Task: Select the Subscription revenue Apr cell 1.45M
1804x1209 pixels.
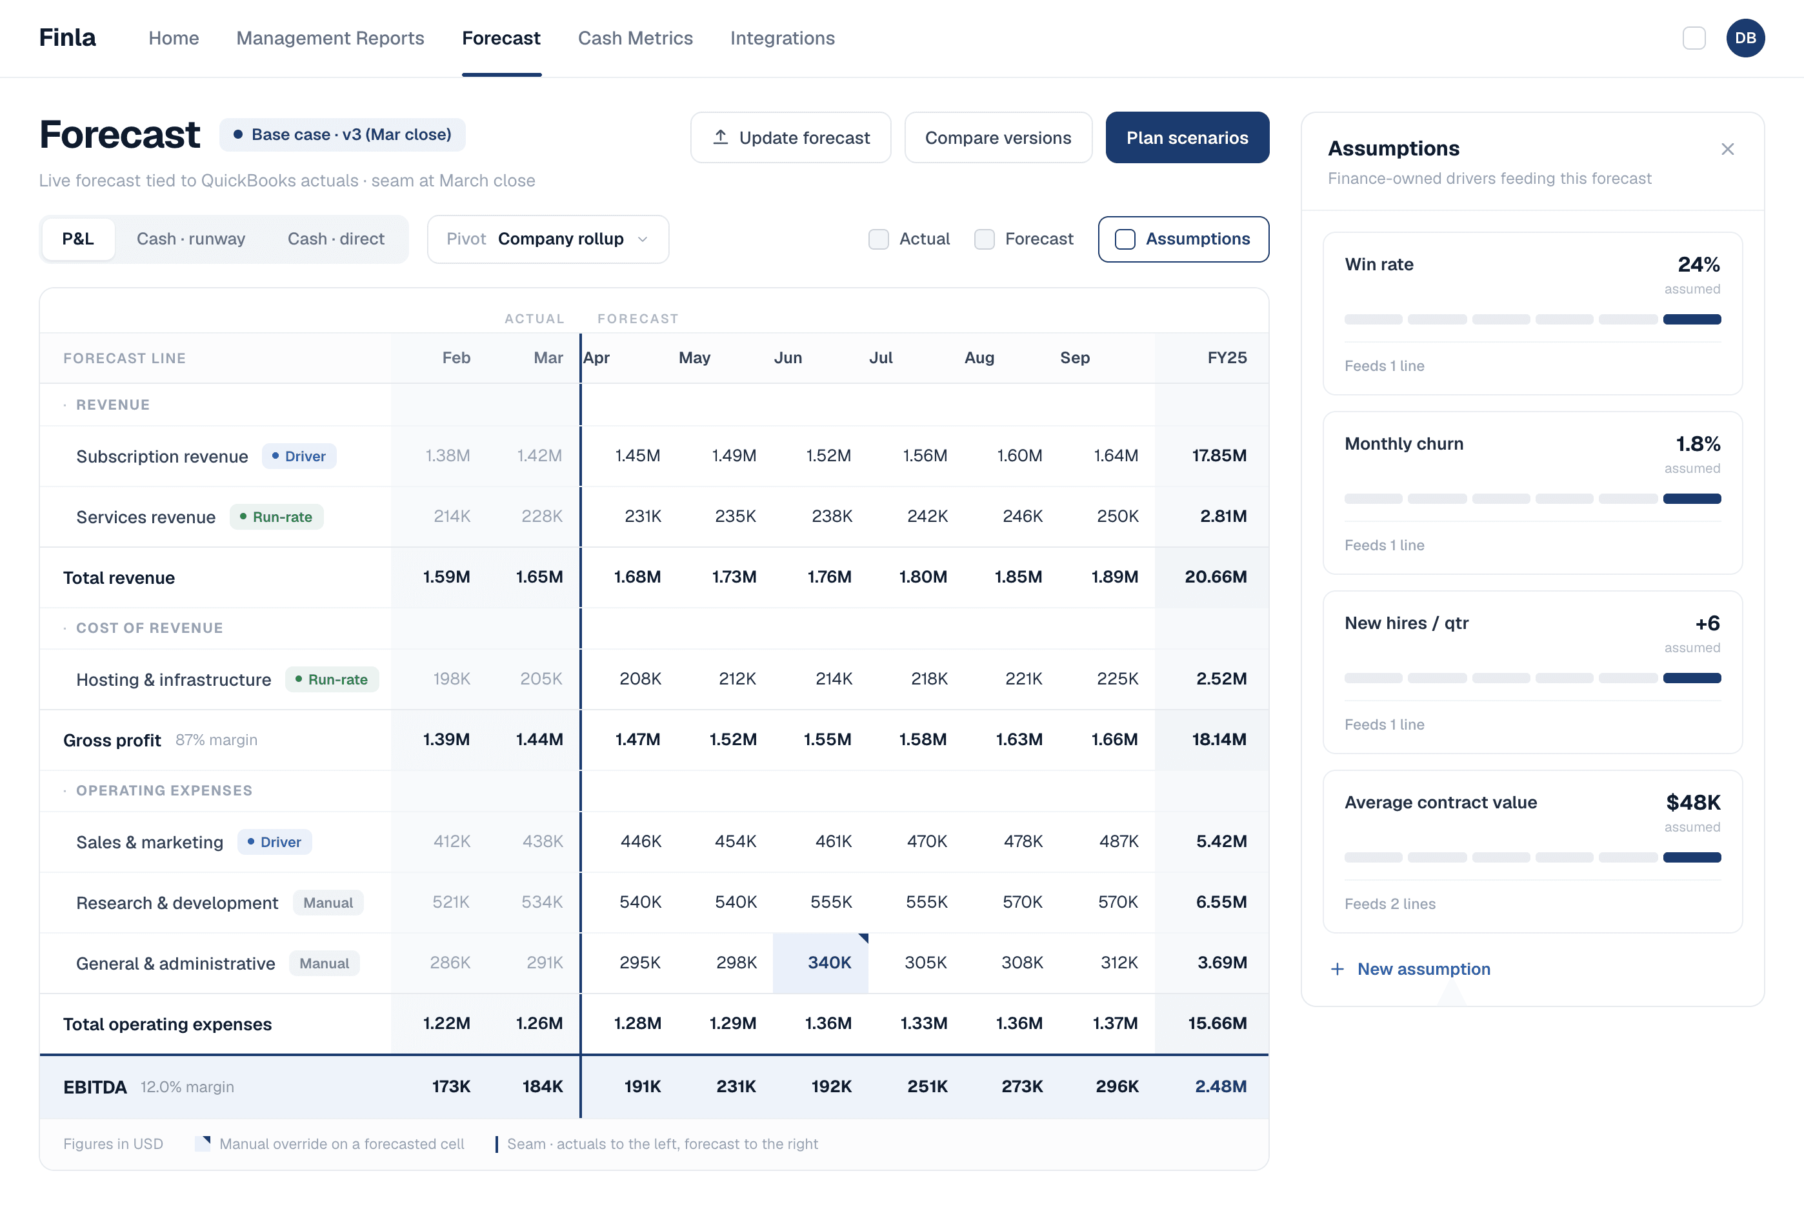Action: point(637,455)
